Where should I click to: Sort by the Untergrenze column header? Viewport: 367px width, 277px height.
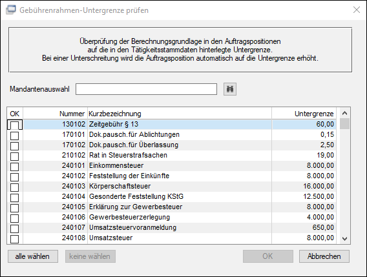pyautogui.click(x=304, y=114)
